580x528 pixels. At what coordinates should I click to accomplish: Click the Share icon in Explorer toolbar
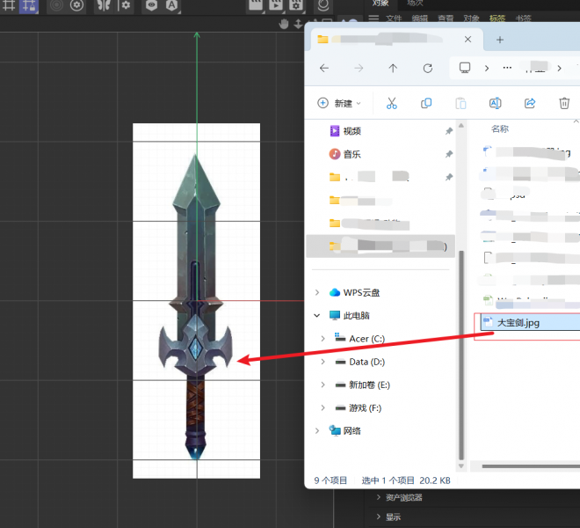coord(530,103)
